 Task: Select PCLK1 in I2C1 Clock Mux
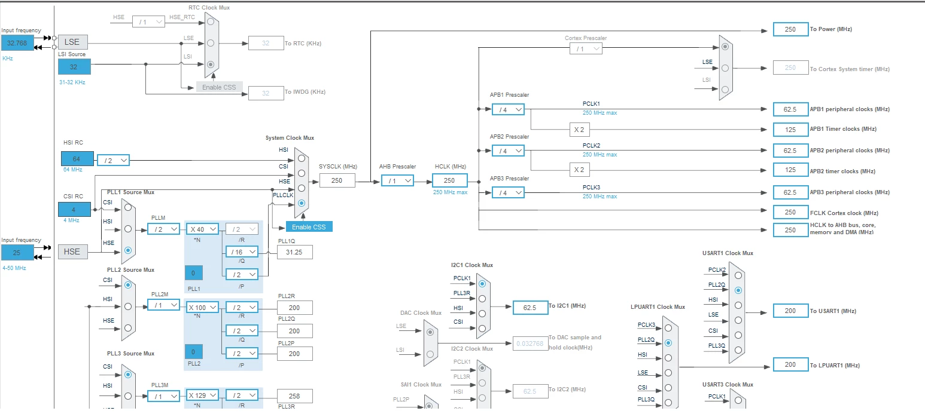pos(482,283)
